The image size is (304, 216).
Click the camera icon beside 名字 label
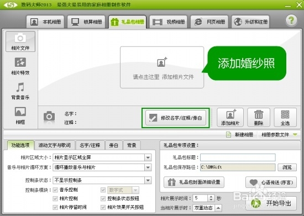[49, 117]
